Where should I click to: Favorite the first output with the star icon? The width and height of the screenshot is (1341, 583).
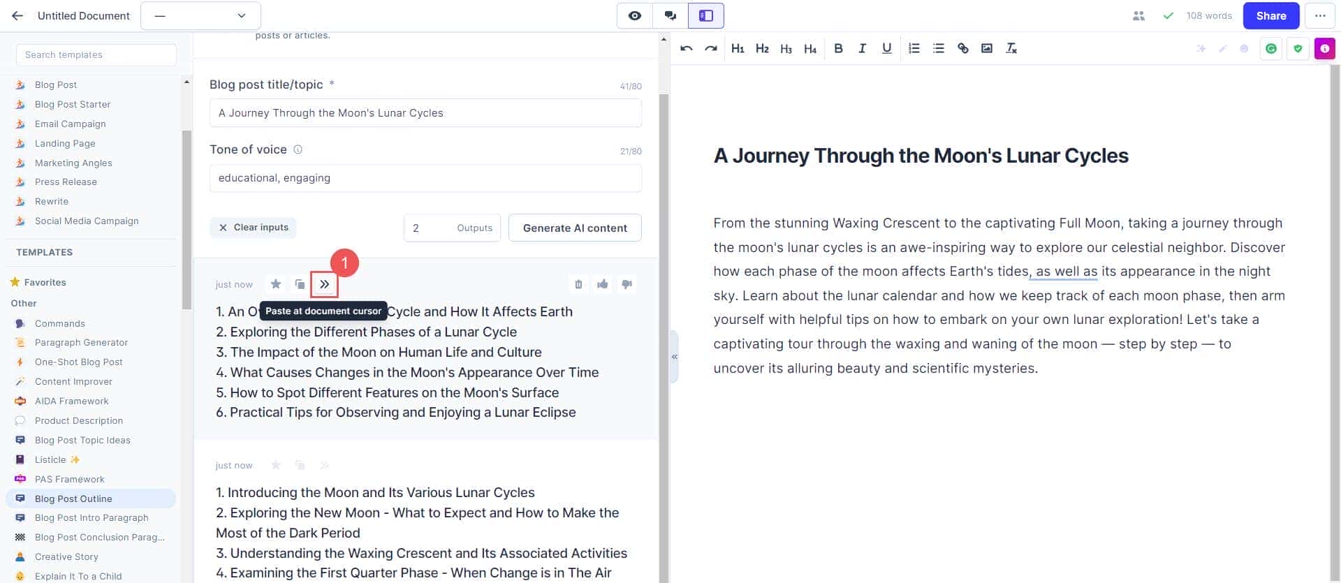276,284
